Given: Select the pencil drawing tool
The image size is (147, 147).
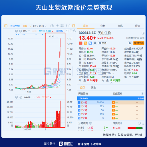Looking at the screenshot, I should coord(57,26).
